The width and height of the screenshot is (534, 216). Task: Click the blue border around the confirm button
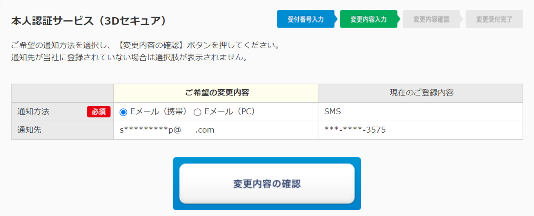(x=267, y=160)
